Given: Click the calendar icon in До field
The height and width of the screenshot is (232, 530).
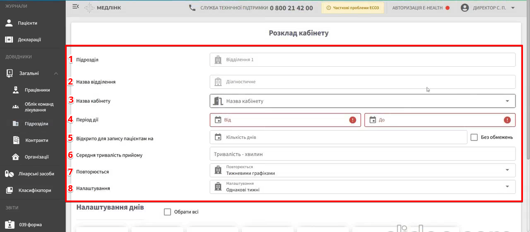Looking at the screenshot, I should (x=373, y=120).
